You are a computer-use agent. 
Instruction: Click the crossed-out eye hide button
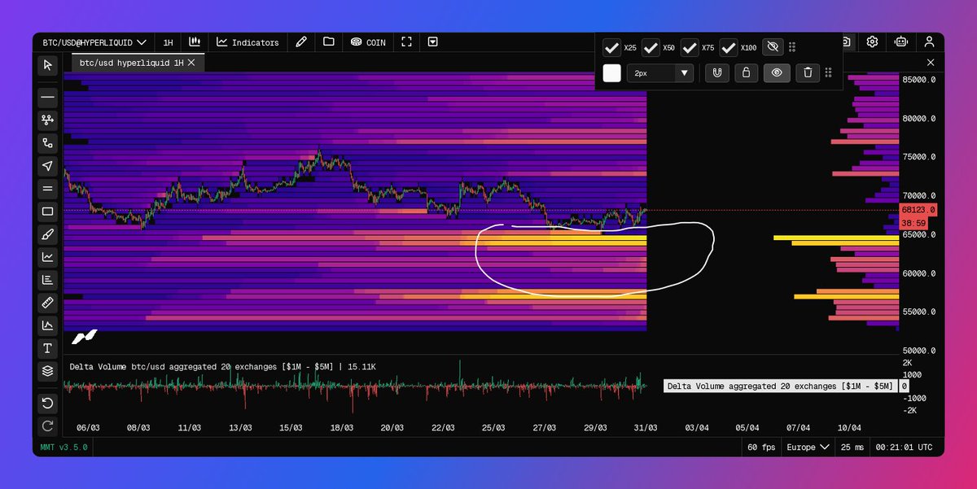tap(773, 47)
